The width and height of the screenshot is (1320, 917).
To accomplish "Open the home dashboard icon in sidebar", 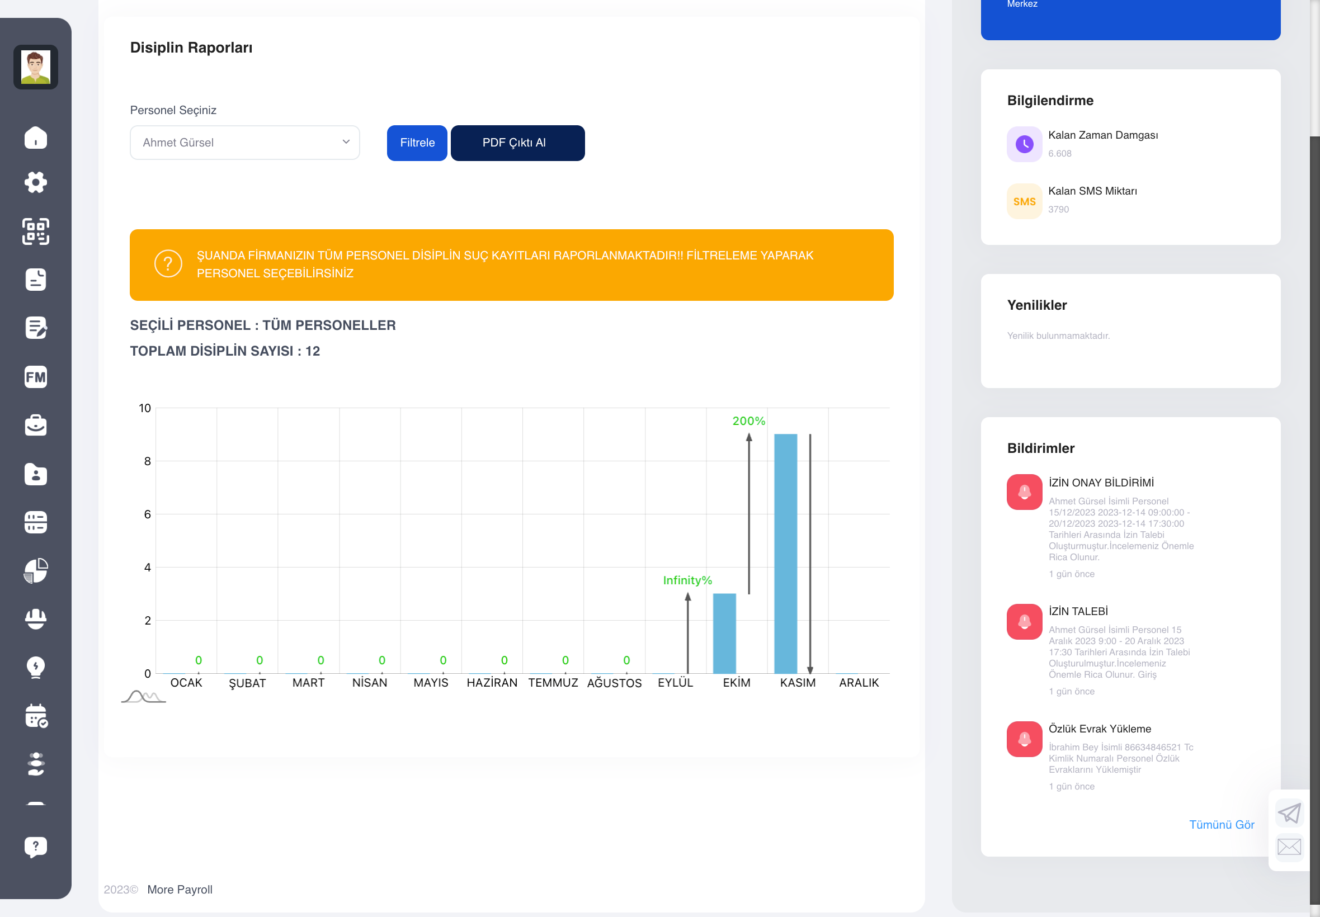I will pos(36,138).
